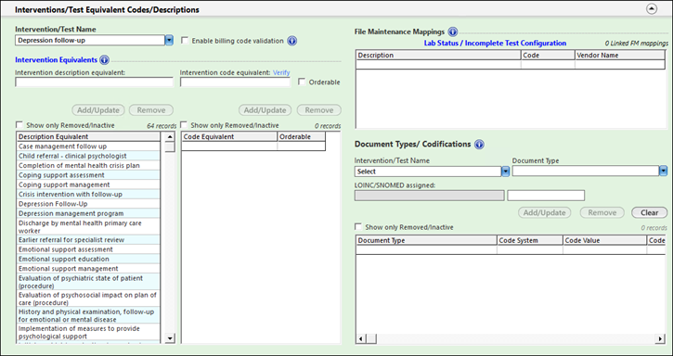Image resolution: width=673 pixels, height=356 pixels.
Task: Click left scroll arrow of Document Type table
Action: 361,338
